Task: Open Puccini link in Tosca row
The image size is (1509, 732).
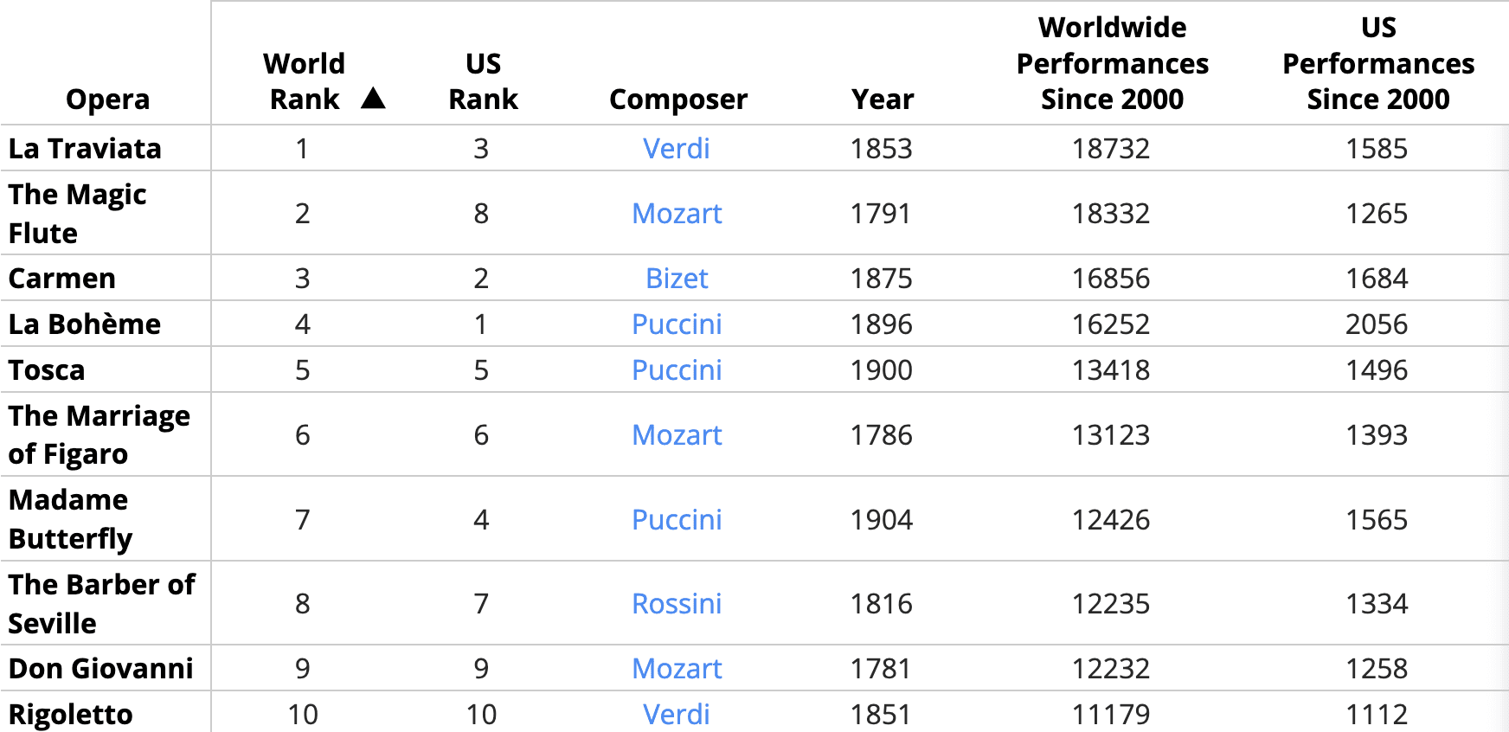Action: pos(677,370)
